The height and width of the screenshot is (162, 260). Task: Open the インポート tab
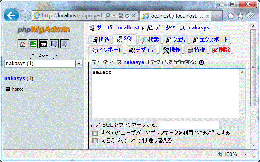(106, 50)
